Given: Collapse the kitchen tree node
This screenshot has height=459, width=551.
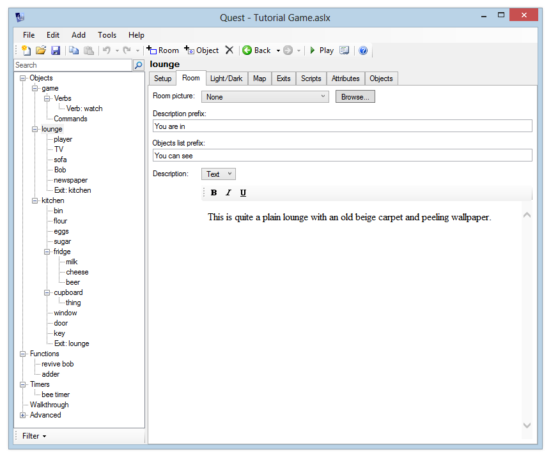Looking at the screenshot, I should coord(35,200).
